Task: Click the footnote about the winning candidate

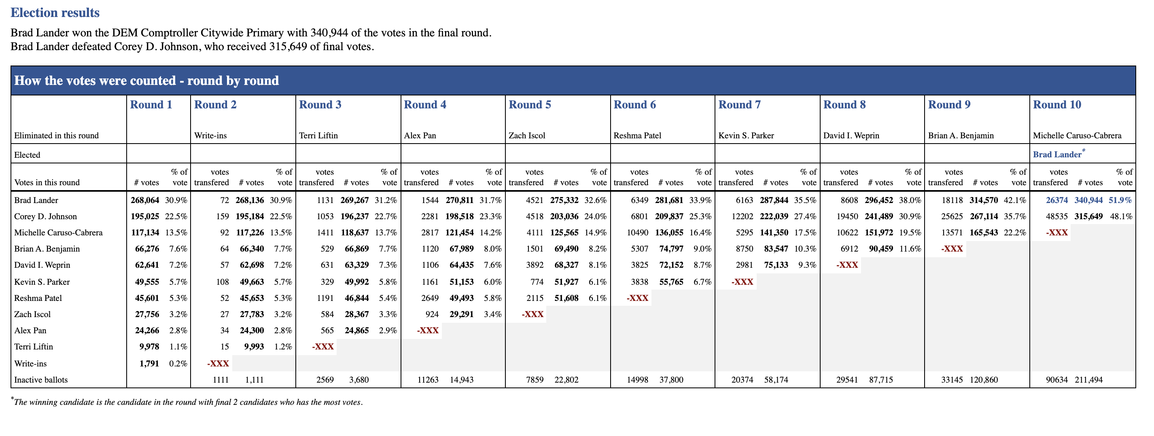Action: 187,402
